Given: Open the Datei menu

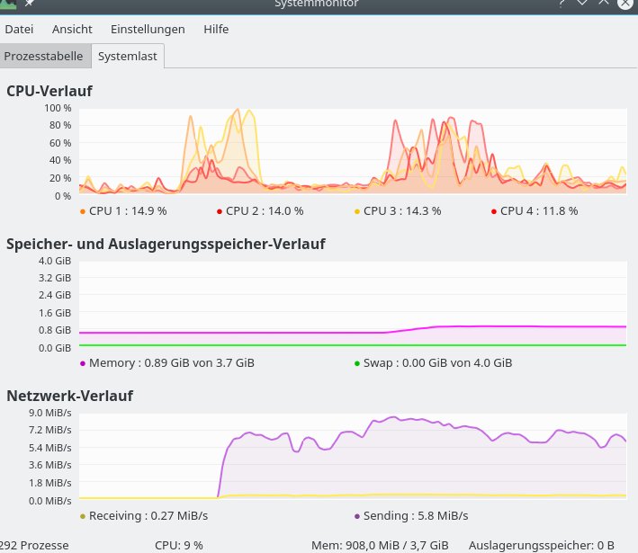Looking at the screenshot, I should point(19,29).
